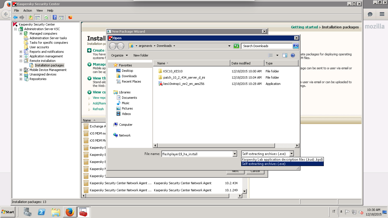Screen dimensions: 388x218
Task: Open the view options dropdown arrow
Action: pyautogui.click(x=277, y=55)
